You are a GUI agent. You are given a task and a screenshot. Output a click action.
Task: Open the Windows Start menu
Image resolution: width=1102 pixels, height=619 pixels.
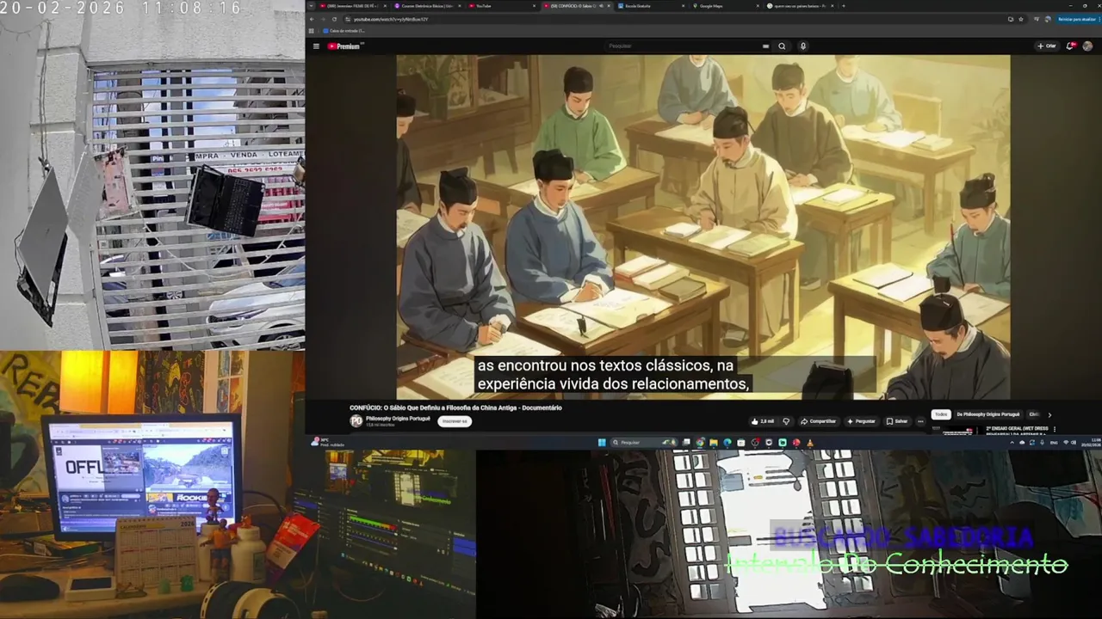[602, 443]
